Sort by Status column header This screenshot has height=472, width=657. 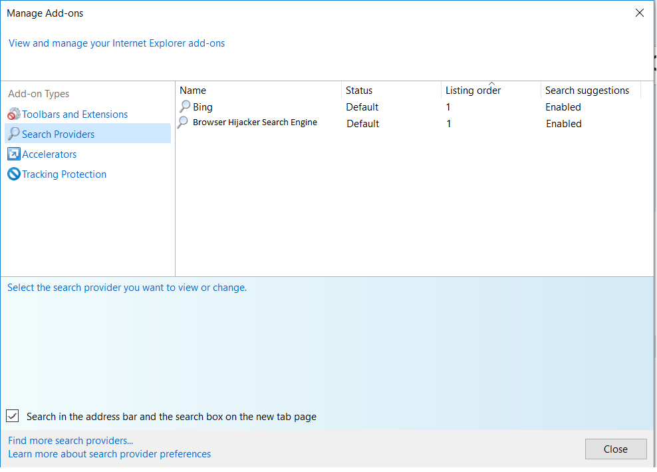[359, 91]
